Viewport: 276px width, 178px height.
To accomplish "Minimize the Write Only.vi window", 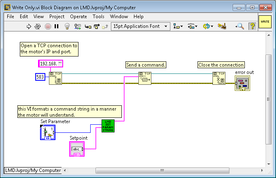I will (239, 8).
